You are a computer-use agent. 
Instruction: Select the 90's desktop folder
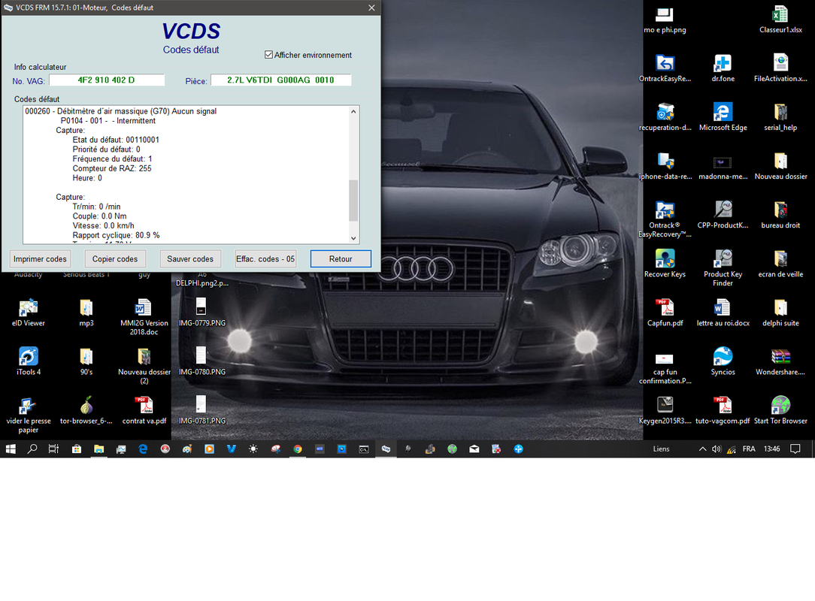(x=86, y=362)
